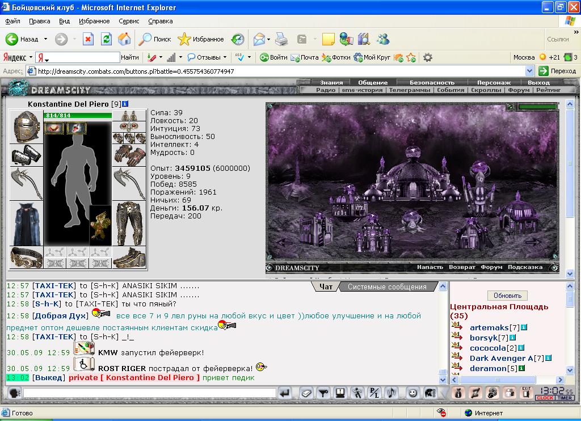The width and height of the screenshot is (581, 421).
Task: Open Yandex bar settings gear
Action: (x=428, y=57)
